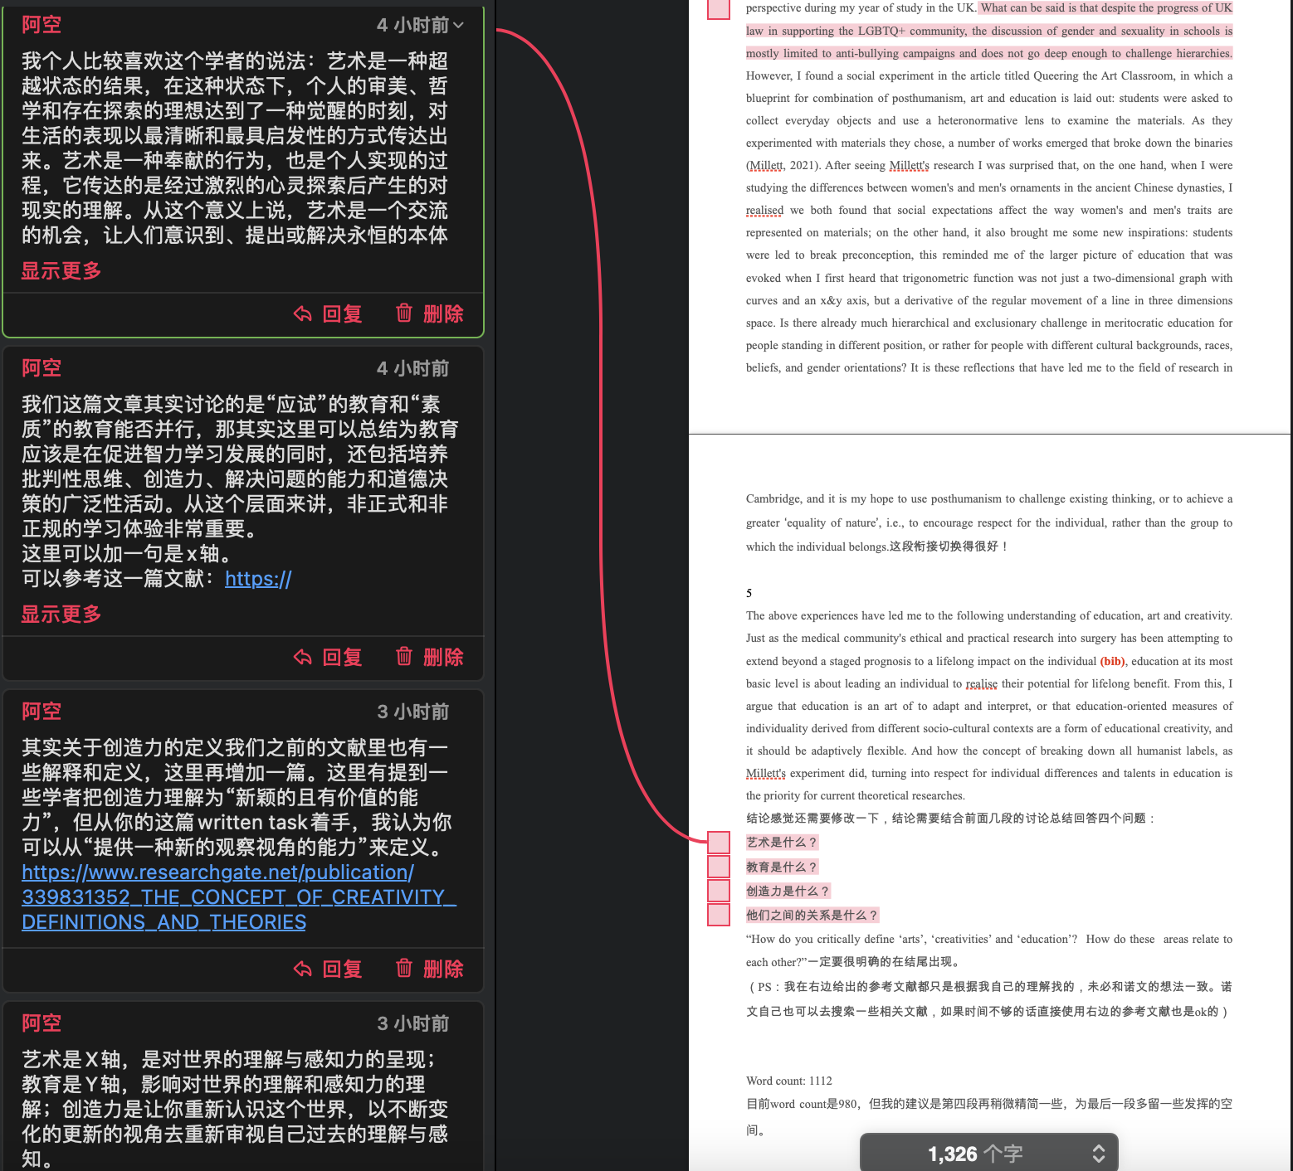Viewport: 1293px width, 1171px height.
Task: Delete the comment about 应试 and 素质 education
Action: tap(430, 657)
